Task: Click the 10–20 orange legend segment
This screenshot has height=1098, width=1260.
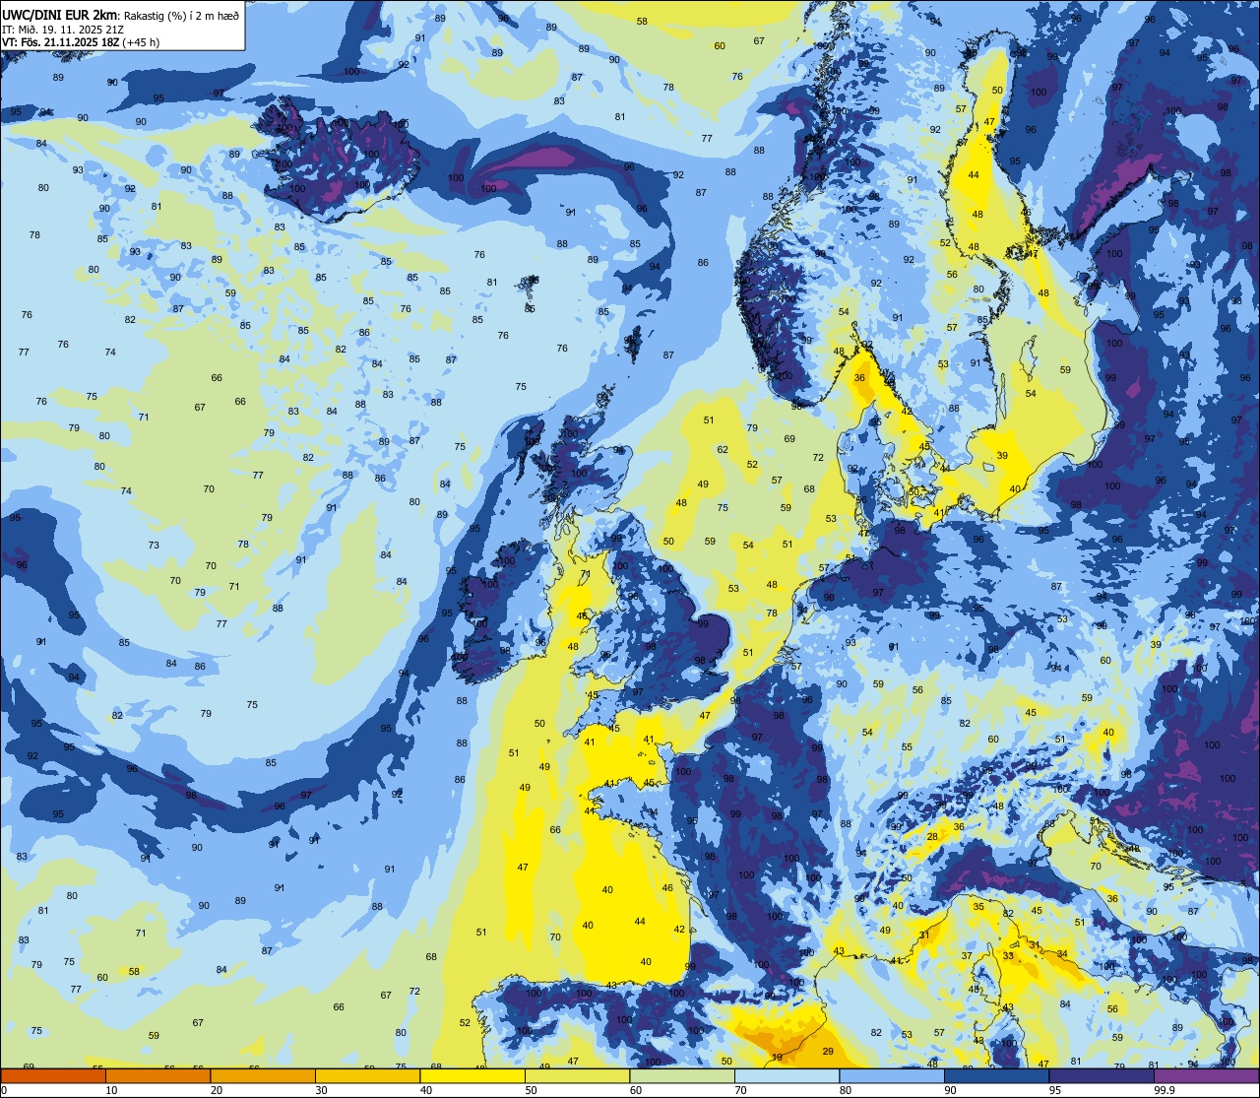Action: click(x=157, y=1075)
